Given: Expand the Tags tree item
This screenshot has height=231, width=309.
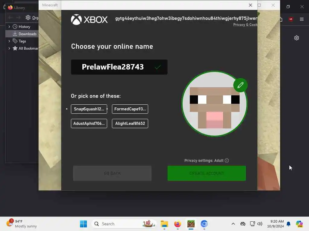Looking at the screenshot, I should [9, 41].
